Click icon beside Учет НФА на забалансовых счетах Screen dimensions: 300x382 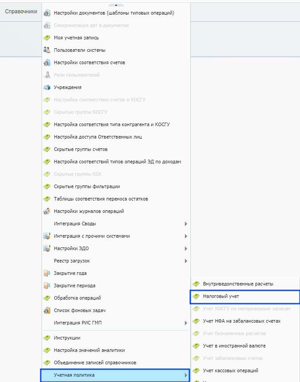196,321
